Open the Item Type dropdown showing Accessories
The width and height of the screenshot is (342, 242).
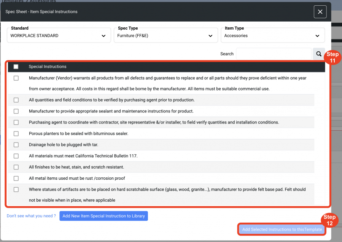coord(273,35)
